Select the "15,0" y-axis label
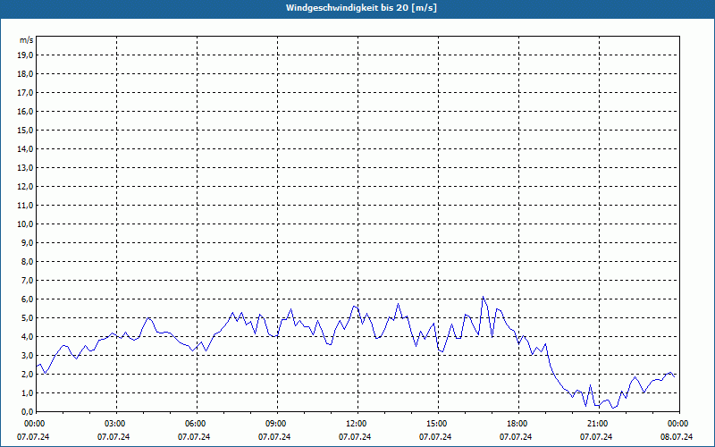The height and width of the screenshot is (447, 715). 26,131
